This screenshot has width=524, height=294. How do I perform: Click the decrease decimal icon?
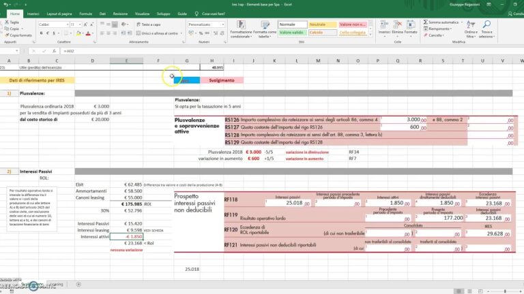[222, 33]
